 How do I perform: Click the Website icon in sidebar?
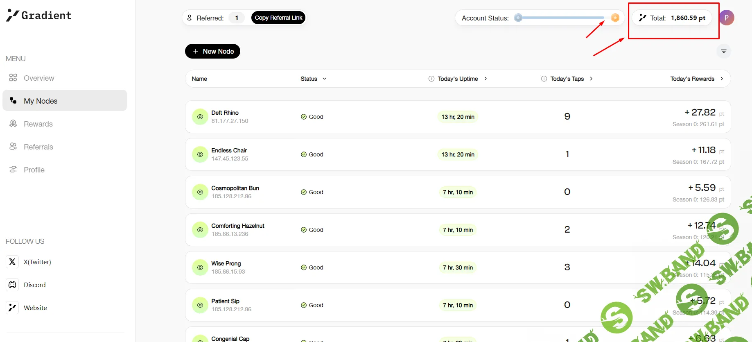coord(12,308)
